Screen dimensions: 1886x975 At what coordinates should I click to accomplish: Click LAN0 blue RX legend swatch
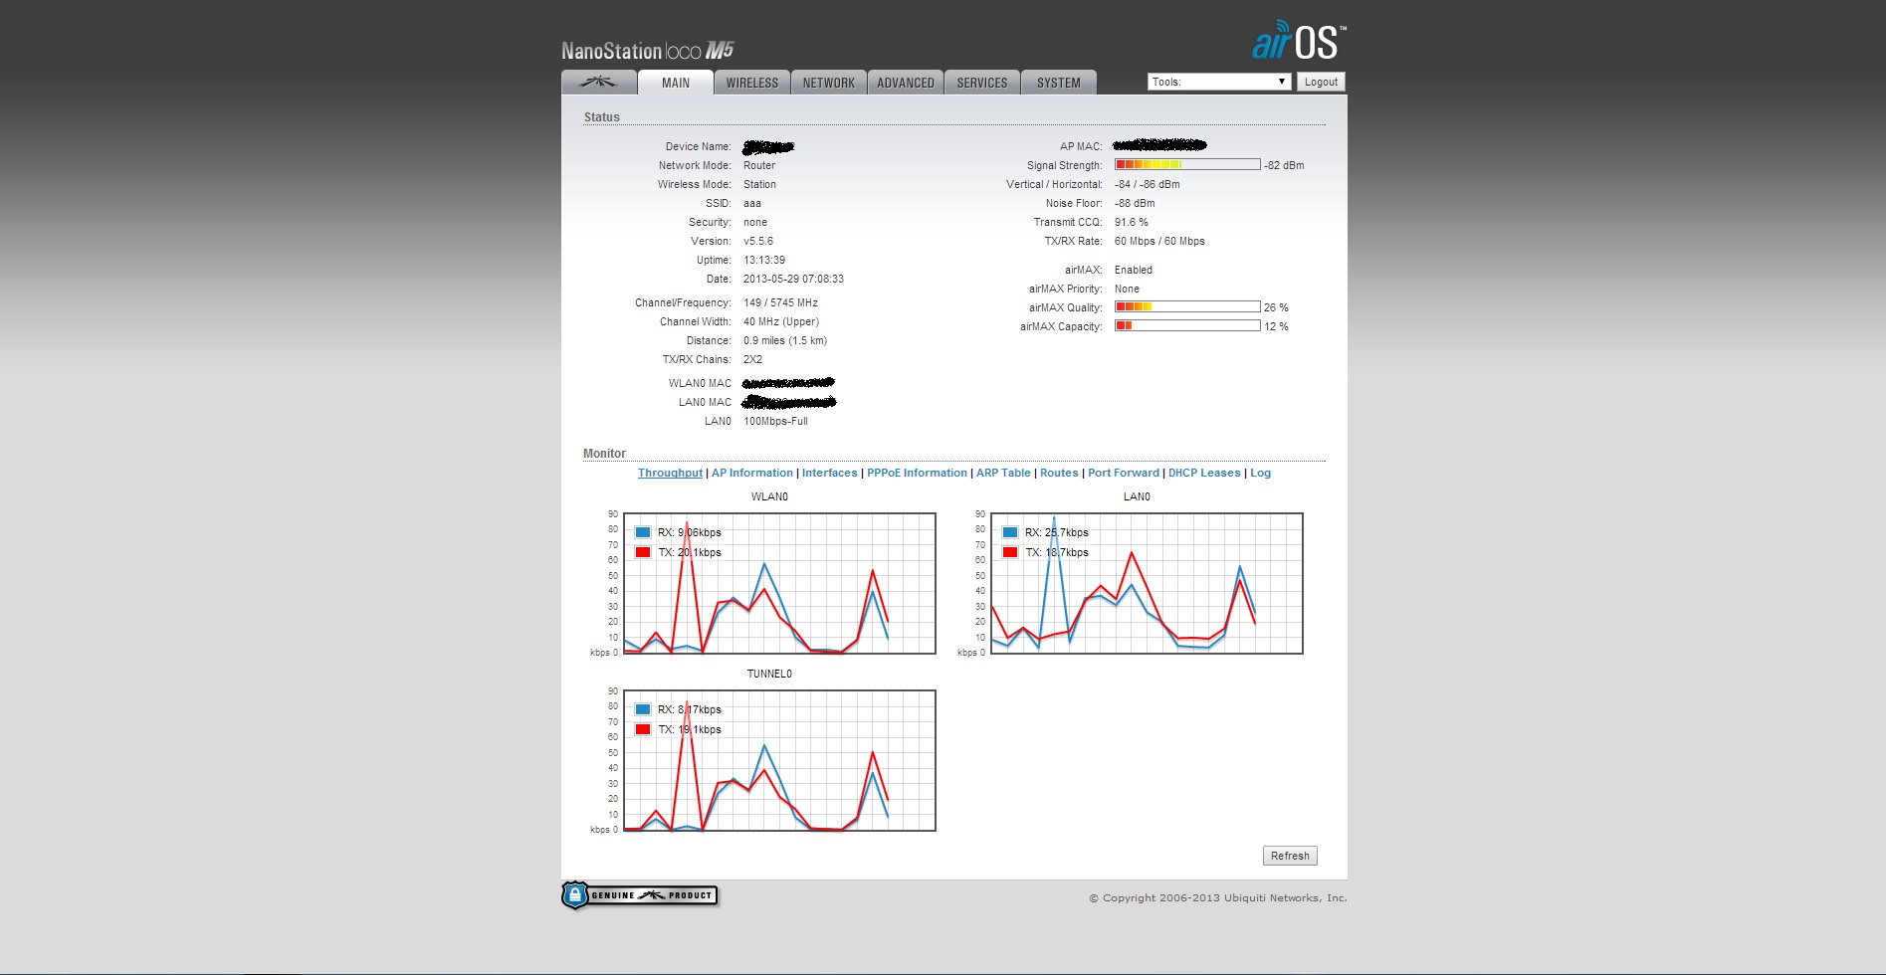[x=1010, y=532]
